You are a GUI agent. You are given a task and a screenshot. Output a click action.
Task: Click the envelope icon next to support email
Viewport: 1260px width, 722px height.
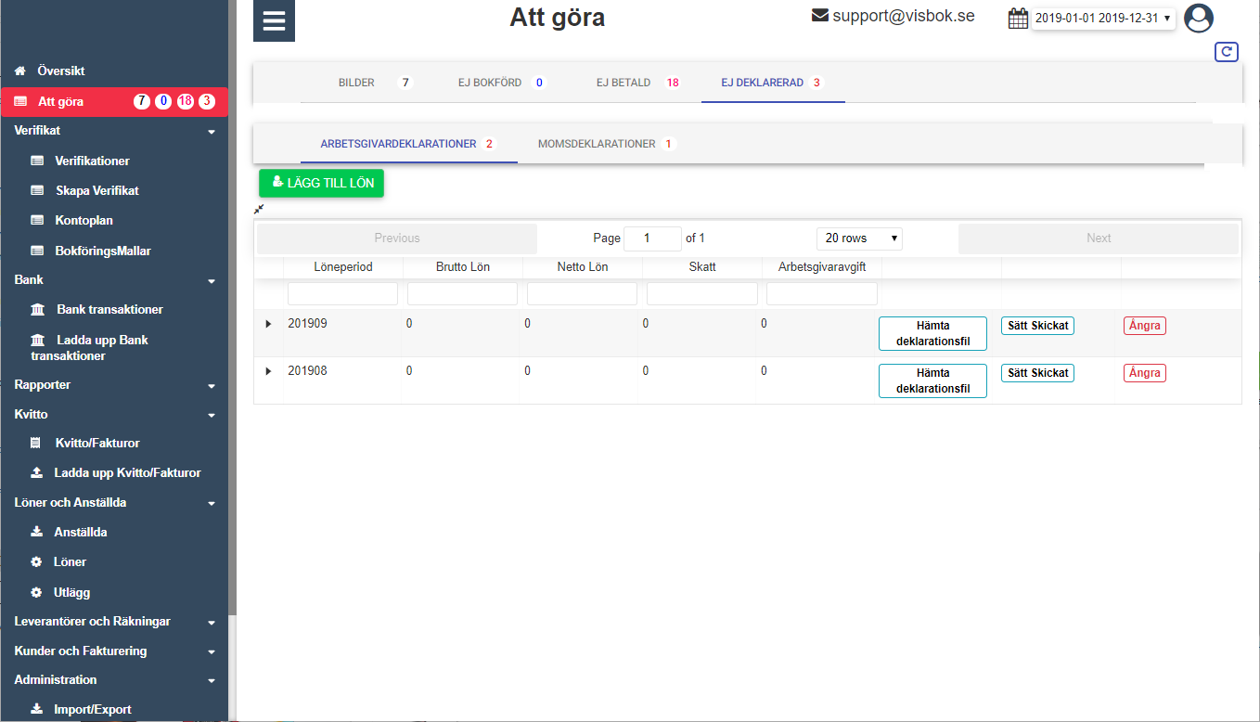(819, 16)
